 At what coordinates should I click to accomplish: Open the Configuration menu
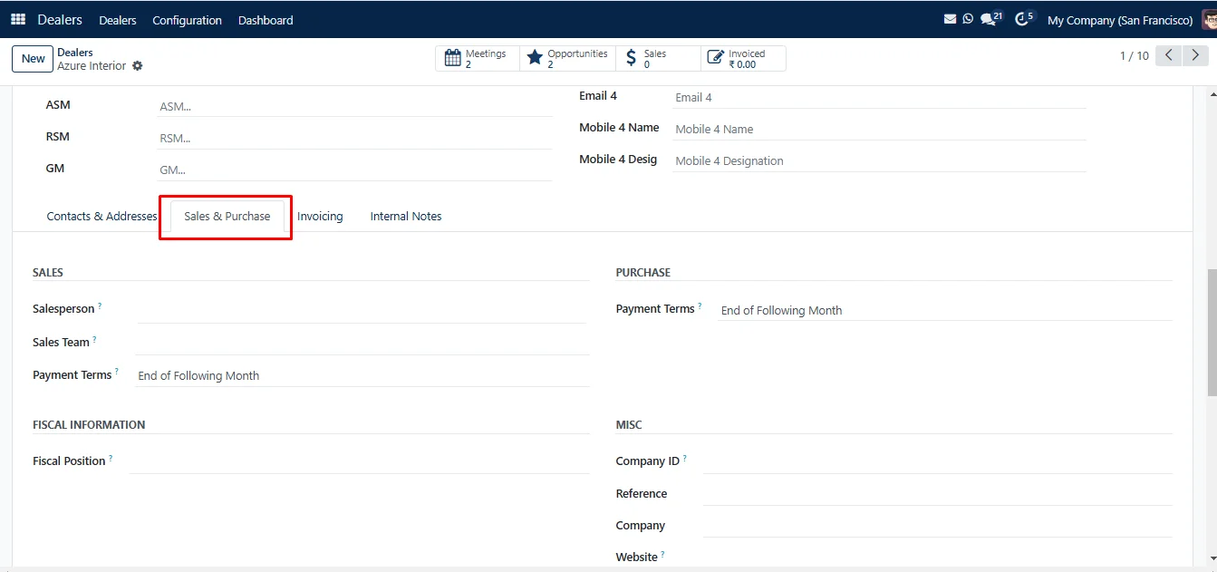pyautogui.click(x=187, y=20)
